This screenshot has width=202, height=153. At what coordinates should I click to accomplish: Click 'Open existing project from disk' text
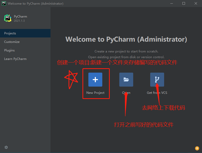tap(126, 57)
